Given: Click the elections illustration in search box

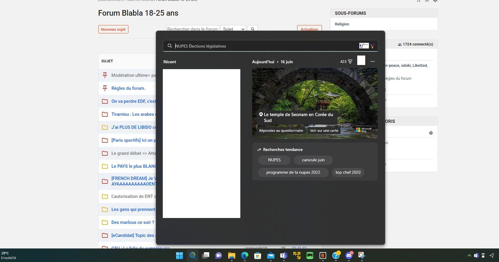Looking at the screenshot, I should pos(364,46).
